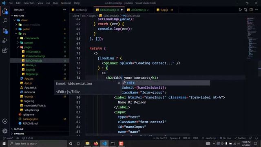Open editor More Actions ellipsis
Image resolution: width=261 pixels, height=147 pixels.
[x=257, y=10]
